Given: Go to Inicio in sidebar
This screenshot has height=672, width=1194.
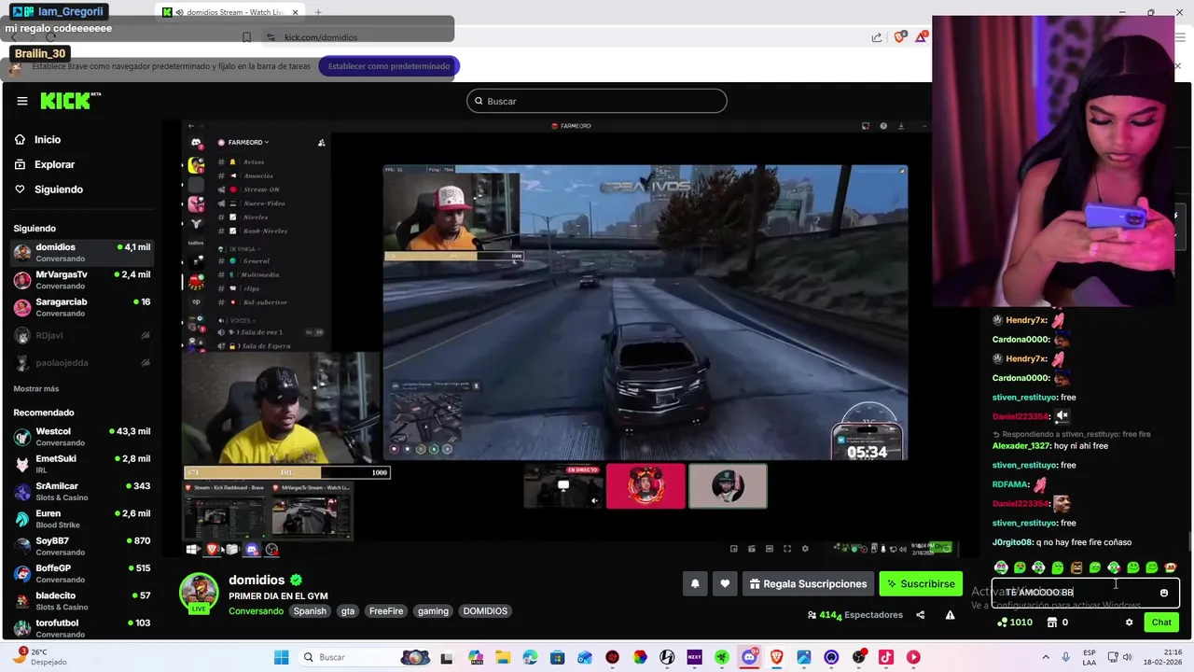Looking at the screenshot, I should click(x=48, y=139).
